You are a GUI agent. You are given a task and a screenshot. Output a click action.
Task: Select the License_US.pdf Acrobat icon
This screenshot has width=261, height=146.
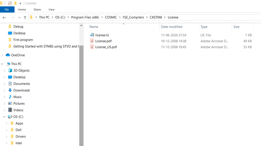tap(92, 47)
